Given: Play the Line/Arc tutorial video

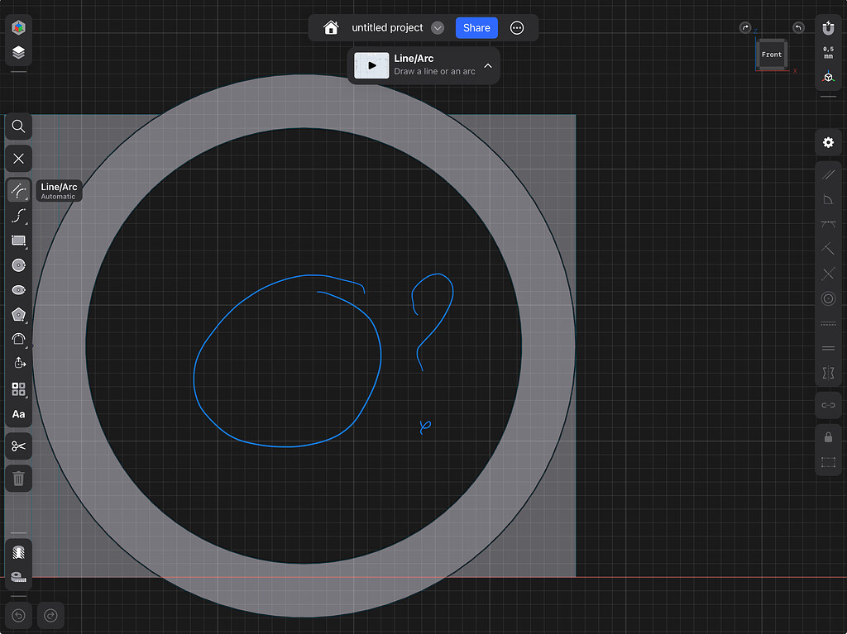Looking at the screenshot, I should [371, 65].
